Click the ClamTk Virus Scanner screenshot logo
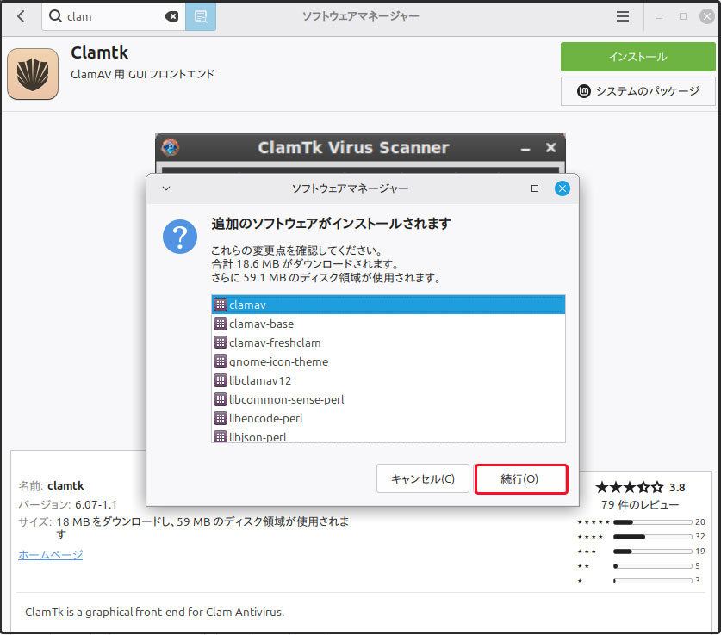This screenshot has width=721, height=635. [171, 147]
